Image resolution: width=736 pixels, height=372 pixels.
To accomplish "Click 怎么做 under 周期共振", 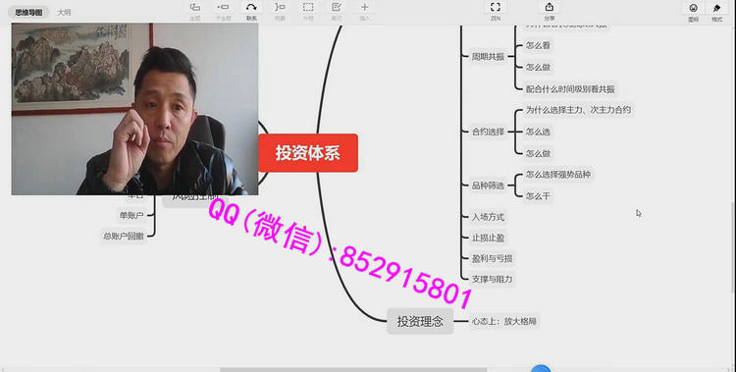I will pyautogui.click(x=538, y=67).
